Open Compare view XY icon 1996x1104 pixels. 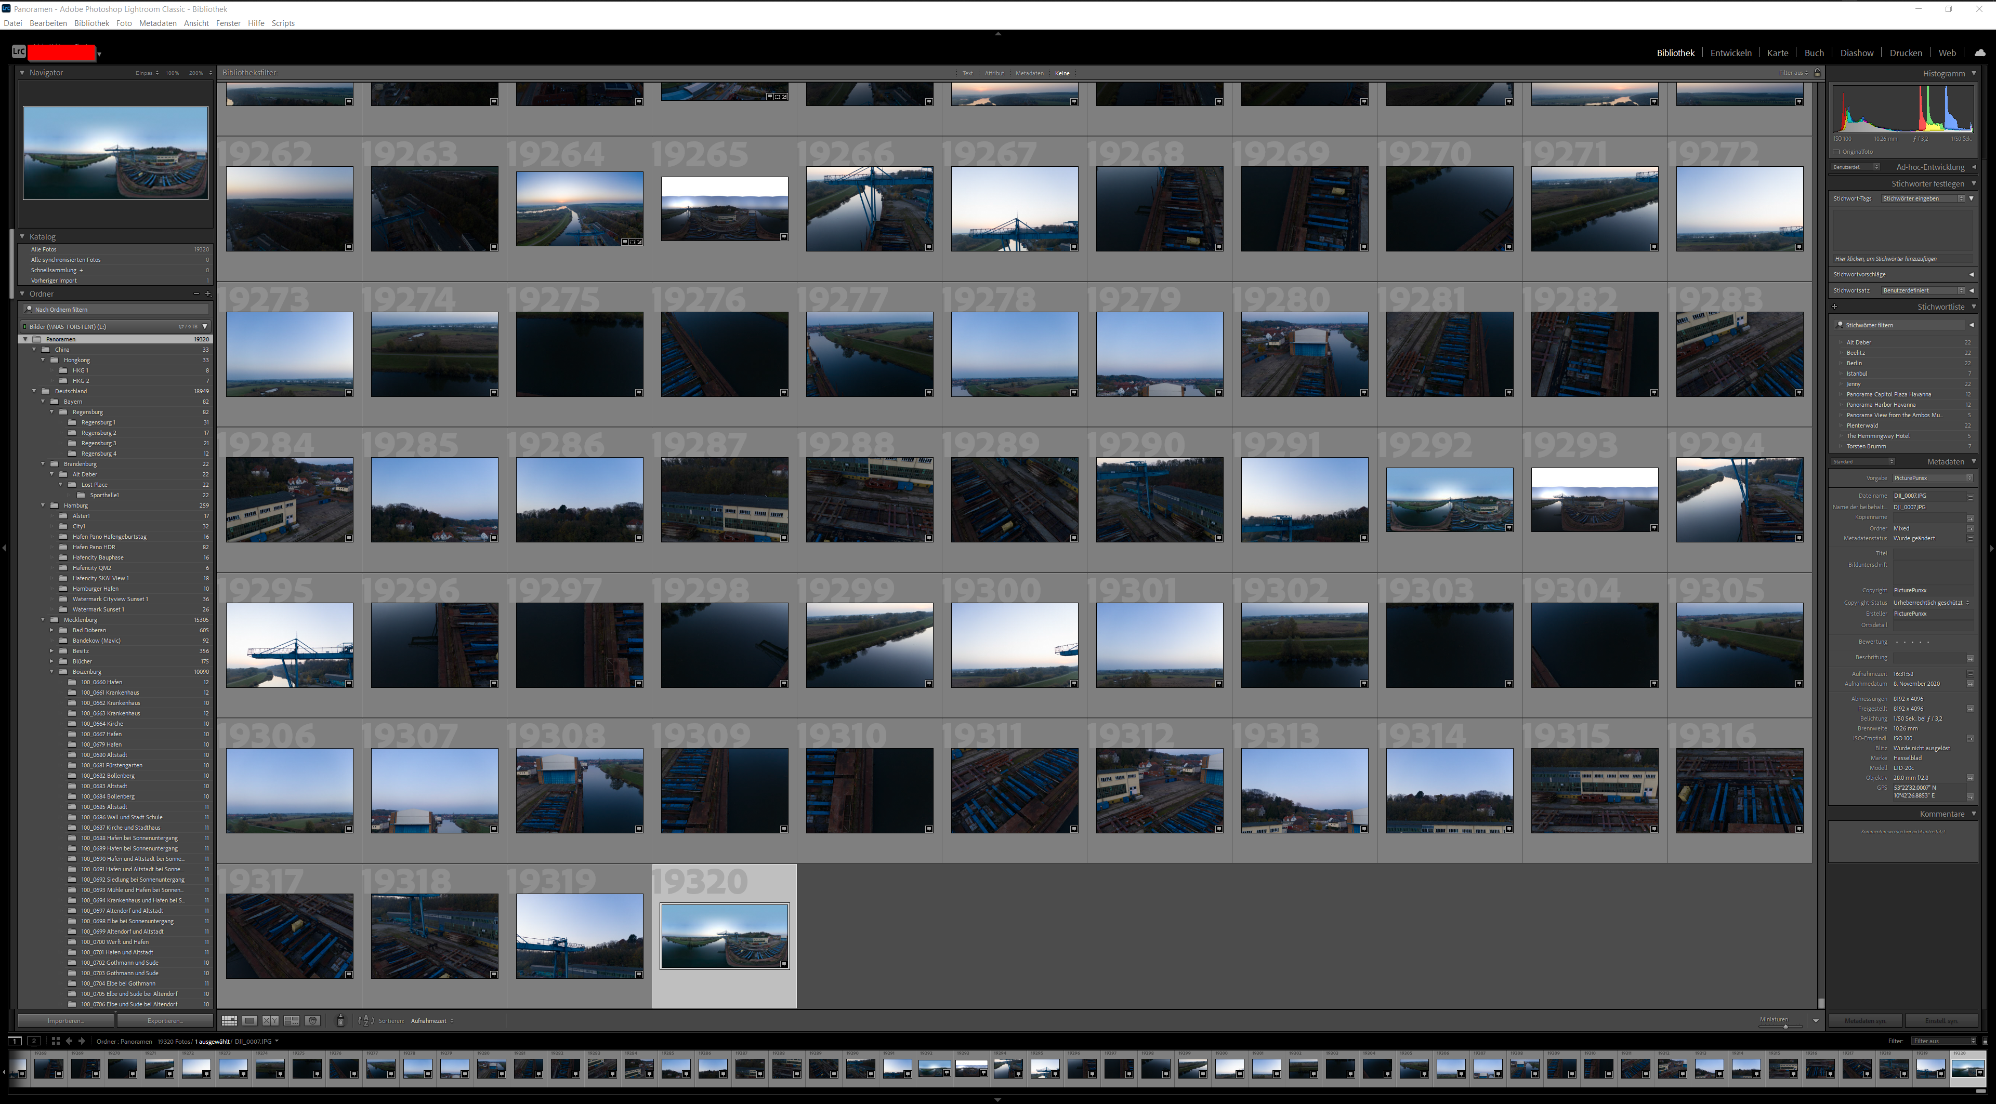pos(270,1020)
